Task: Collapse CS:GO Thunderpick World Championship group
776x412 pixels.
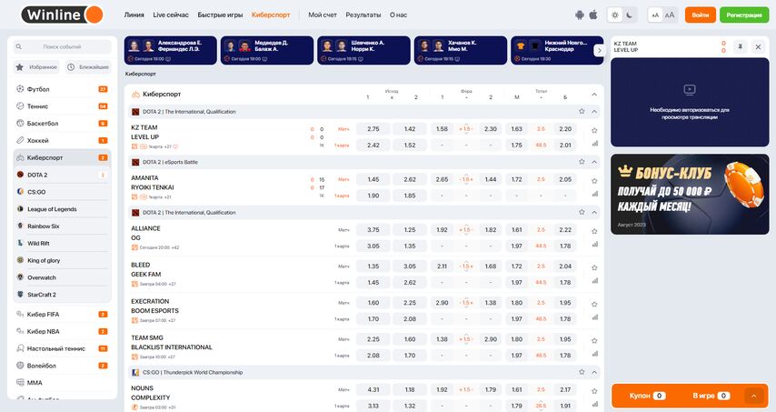Action: (x=594, y=372)
